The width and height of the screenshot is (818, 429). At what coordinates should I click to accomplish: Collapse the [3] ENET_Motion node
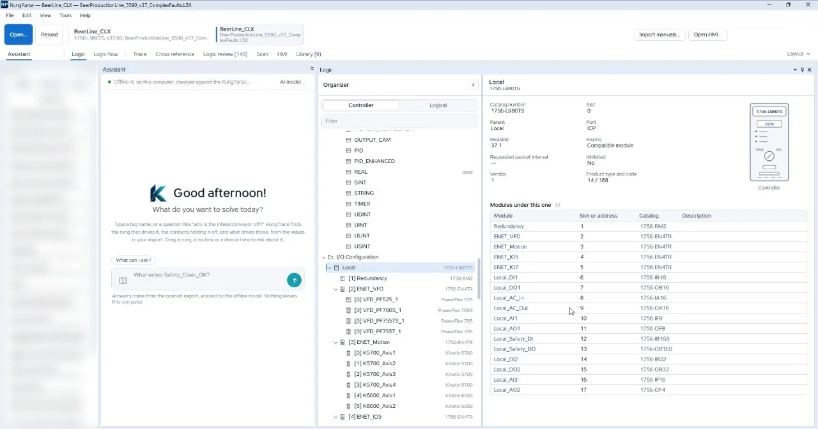(x=336, y=343)
